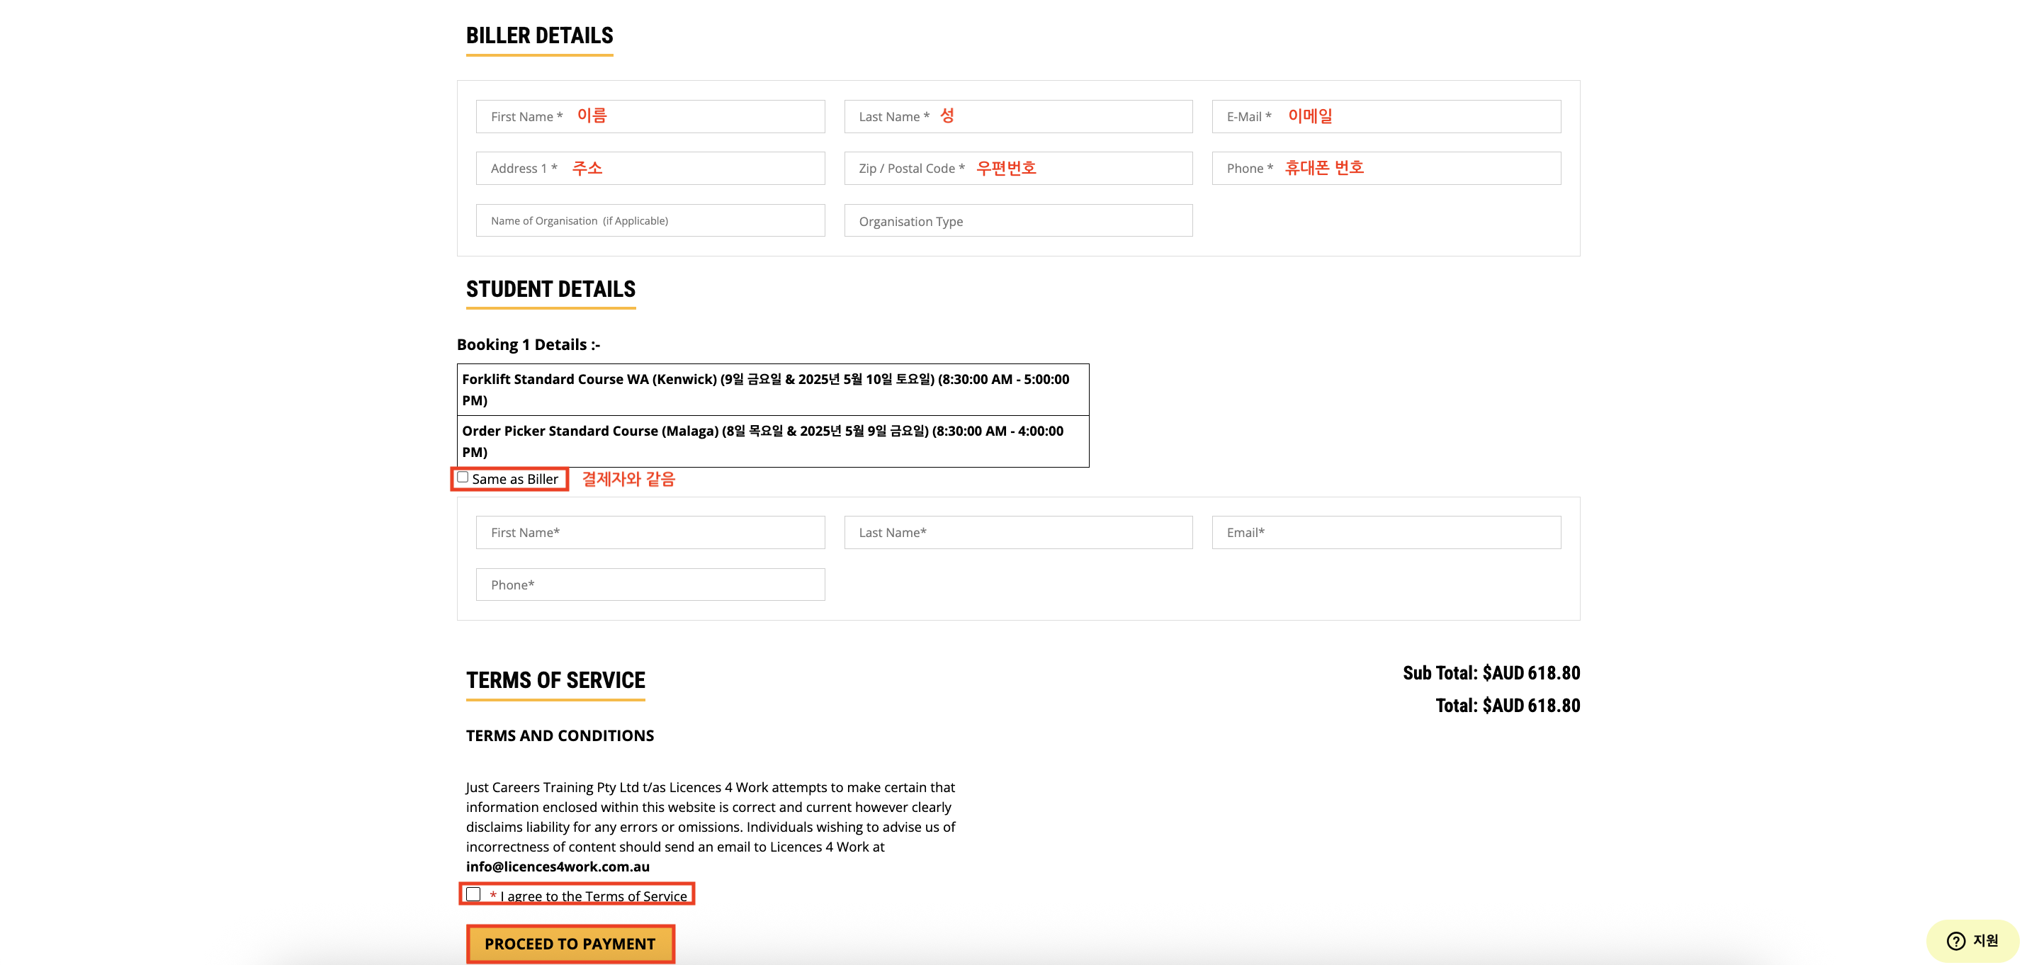Select the student Phone field
2022x965 pixels.
[650, 585]
